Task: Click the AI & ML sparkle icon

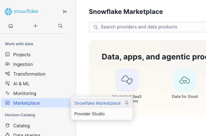Action: pyautogui.click(x=7, y=84)
